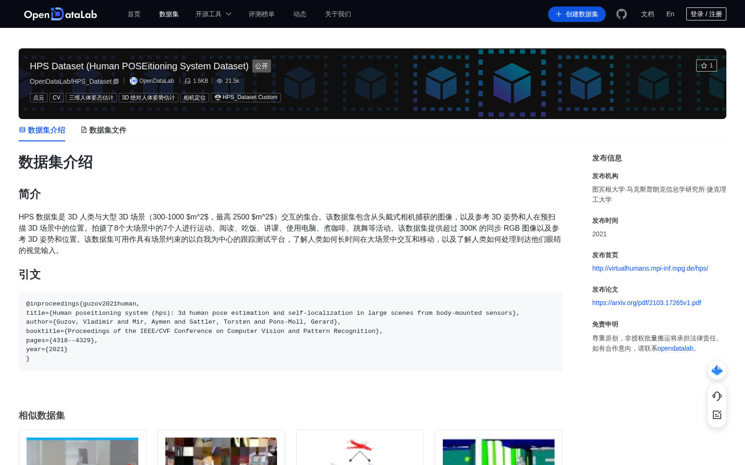Click the HPS Dataset title heading
745x465 pixels.
pos(139,66)
